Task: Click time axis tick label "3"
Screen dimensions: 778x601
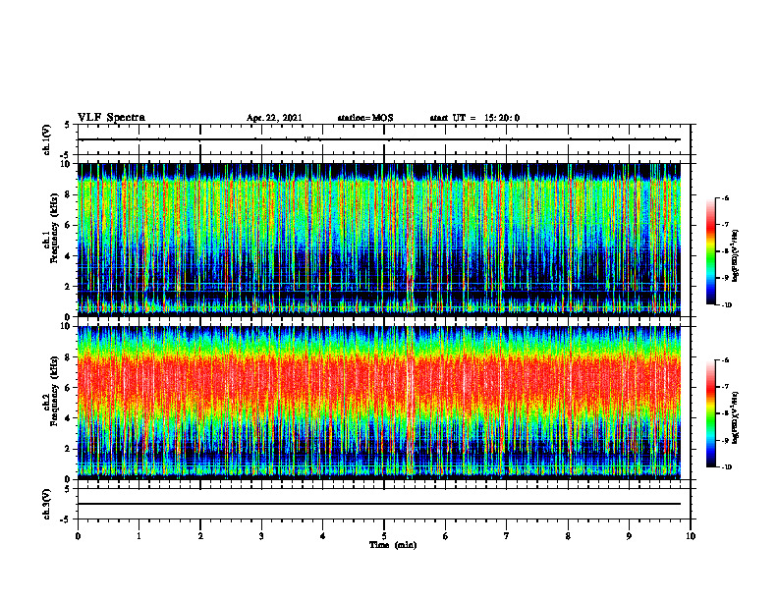Action: coord(261,536)
